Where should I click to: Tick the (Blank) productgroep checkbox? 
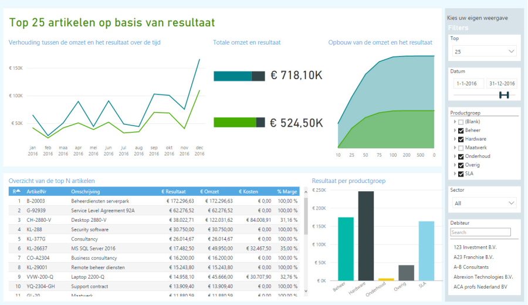[461, 121]
